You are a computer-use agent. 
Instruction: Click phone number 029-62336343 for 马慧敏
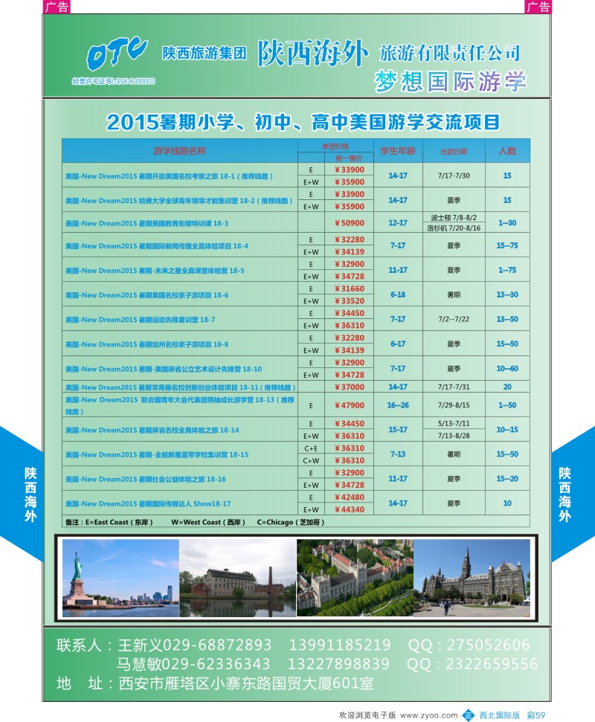[x=216, y=664]
